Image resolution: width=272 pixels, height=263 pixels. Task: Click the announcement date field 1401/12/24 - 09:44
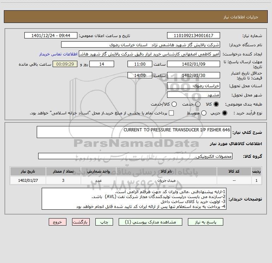pyautogui.click(x=51, y=35)
